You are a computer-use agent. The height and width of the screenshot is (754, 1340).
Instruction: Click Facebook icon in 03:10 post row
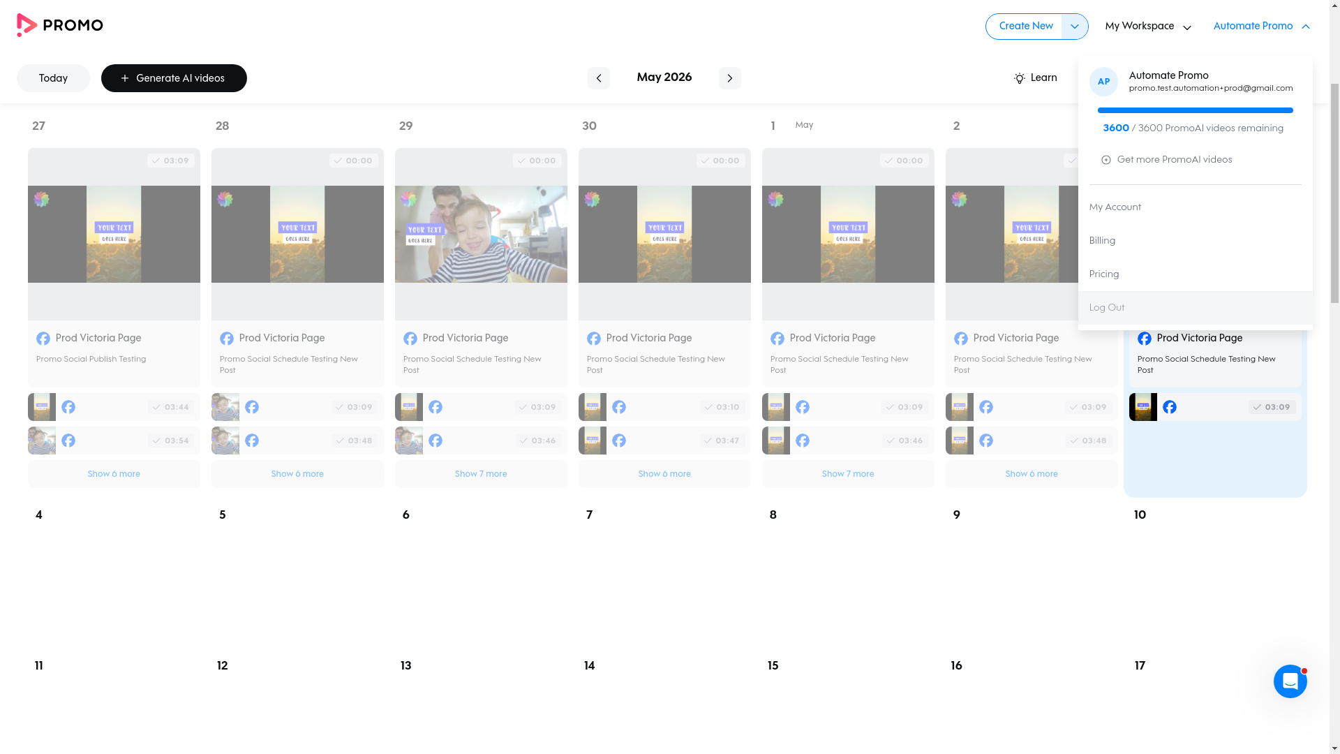[x=619, y=407]
